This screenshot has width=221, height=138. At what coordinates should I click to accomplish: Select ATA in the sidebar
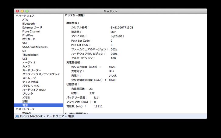click(x=25, y=20)
